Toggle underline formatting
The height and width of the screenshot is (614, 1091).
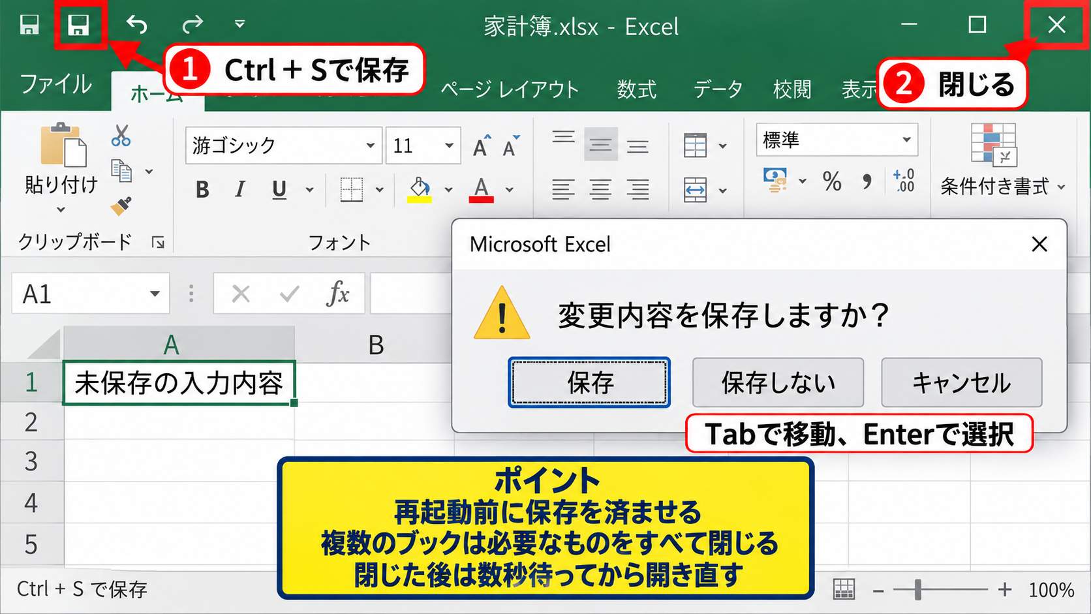[x=279, y=190]
